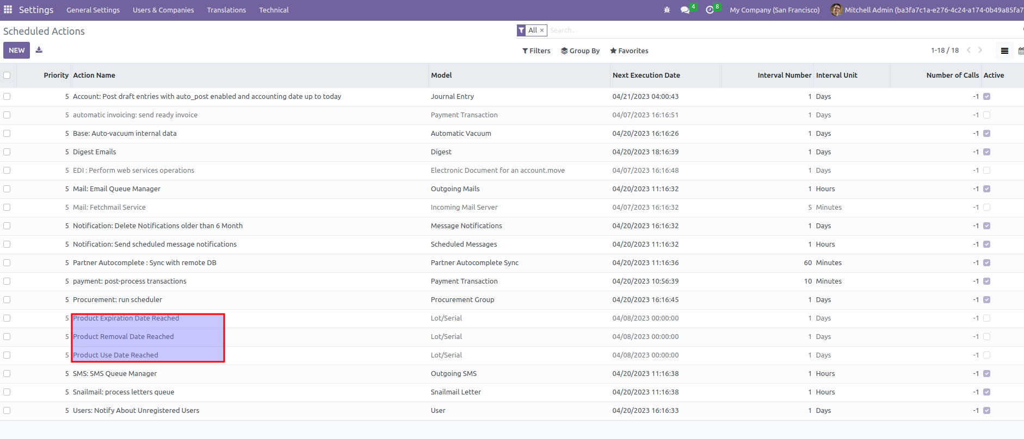
Task: Open the Group By dropdown
Action: pos(581,51)
